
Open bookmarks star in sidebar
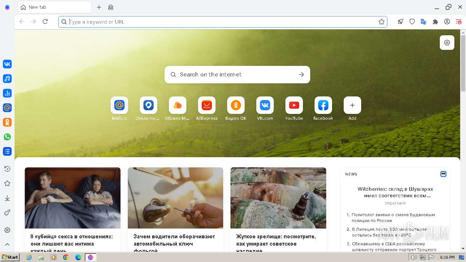tap(7, 183)
